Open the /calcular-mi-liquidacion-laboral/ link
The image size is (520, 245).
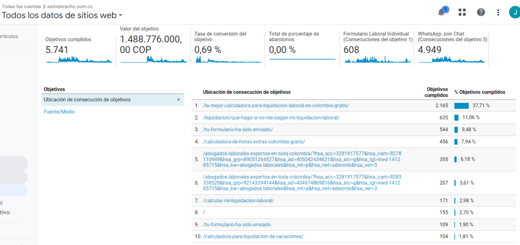tap(238, 200)
